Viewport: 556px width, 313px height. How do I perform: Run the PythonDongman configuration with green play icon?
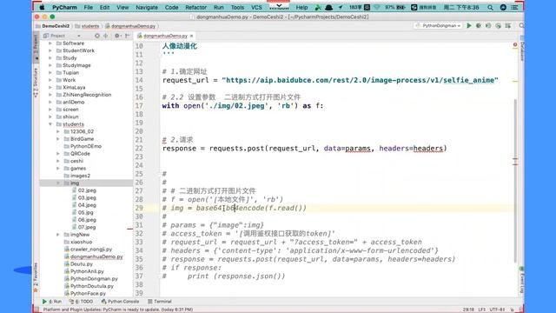tap(469, 25)
